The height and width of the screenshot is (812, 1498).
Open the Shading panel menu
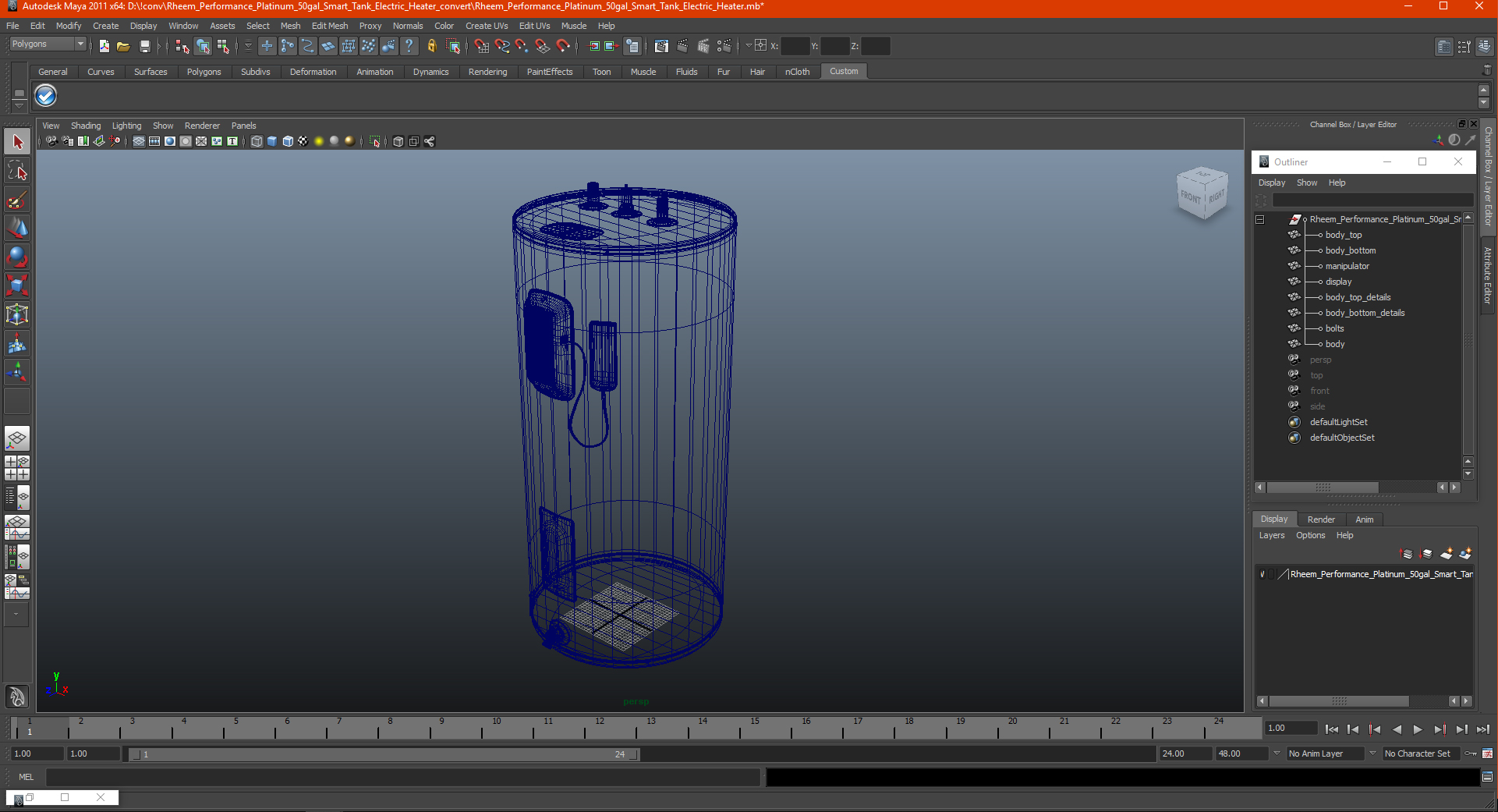tap(86, 126)
